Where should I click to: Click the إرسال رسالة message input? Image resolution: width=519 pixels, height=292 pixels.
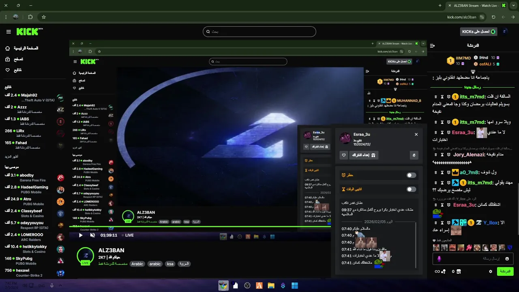click(473, 258)
